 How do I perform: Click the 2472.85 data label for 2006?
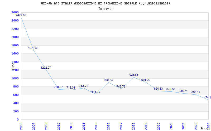point(21,15)
